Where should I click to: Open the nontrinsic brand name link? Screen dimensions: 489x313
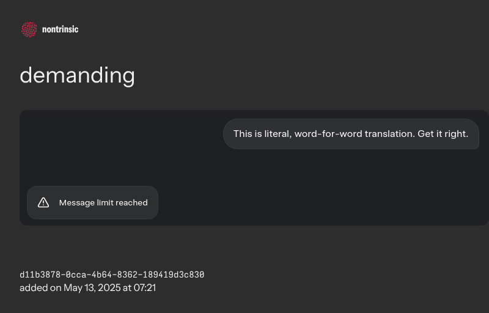pos(60,29)
